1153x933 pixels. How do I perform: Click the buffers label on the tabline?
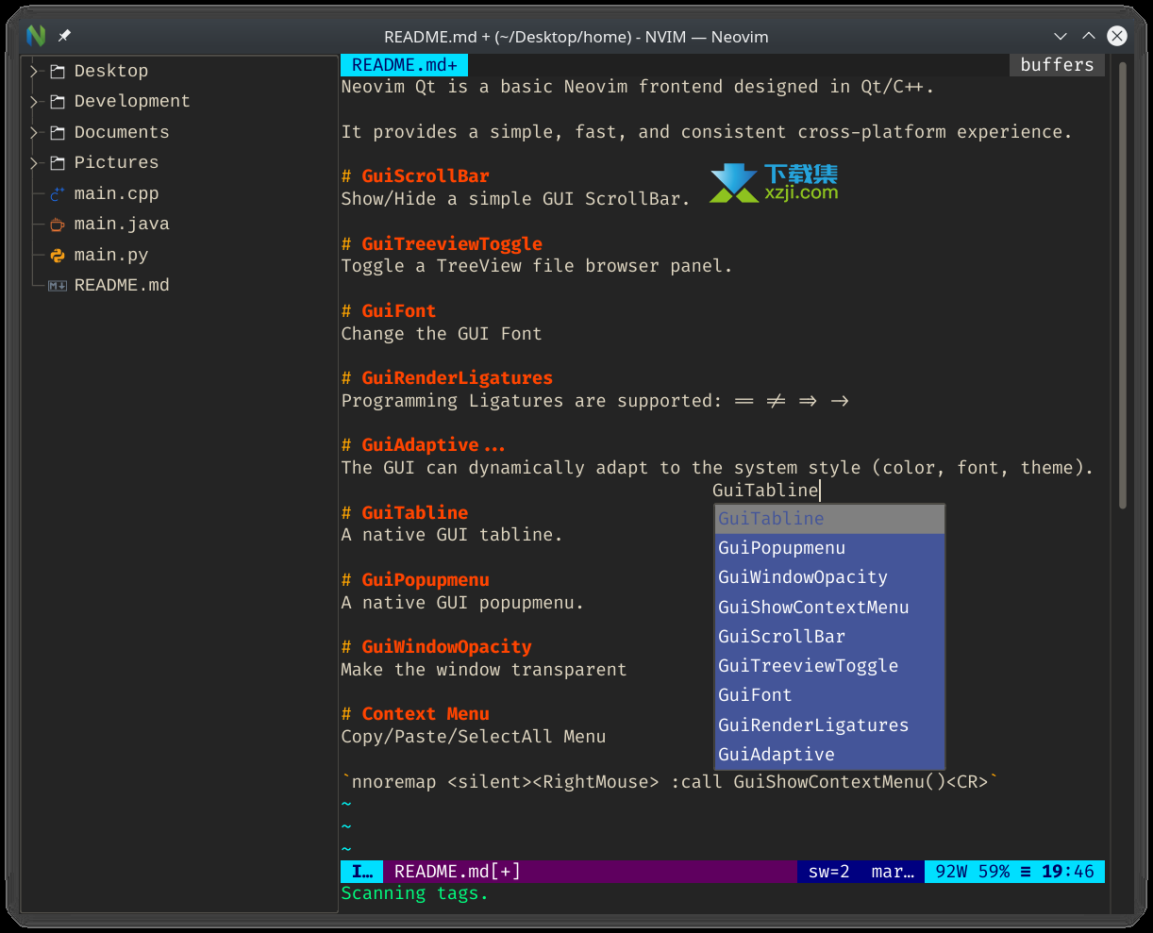click(x=1057, y=65)
